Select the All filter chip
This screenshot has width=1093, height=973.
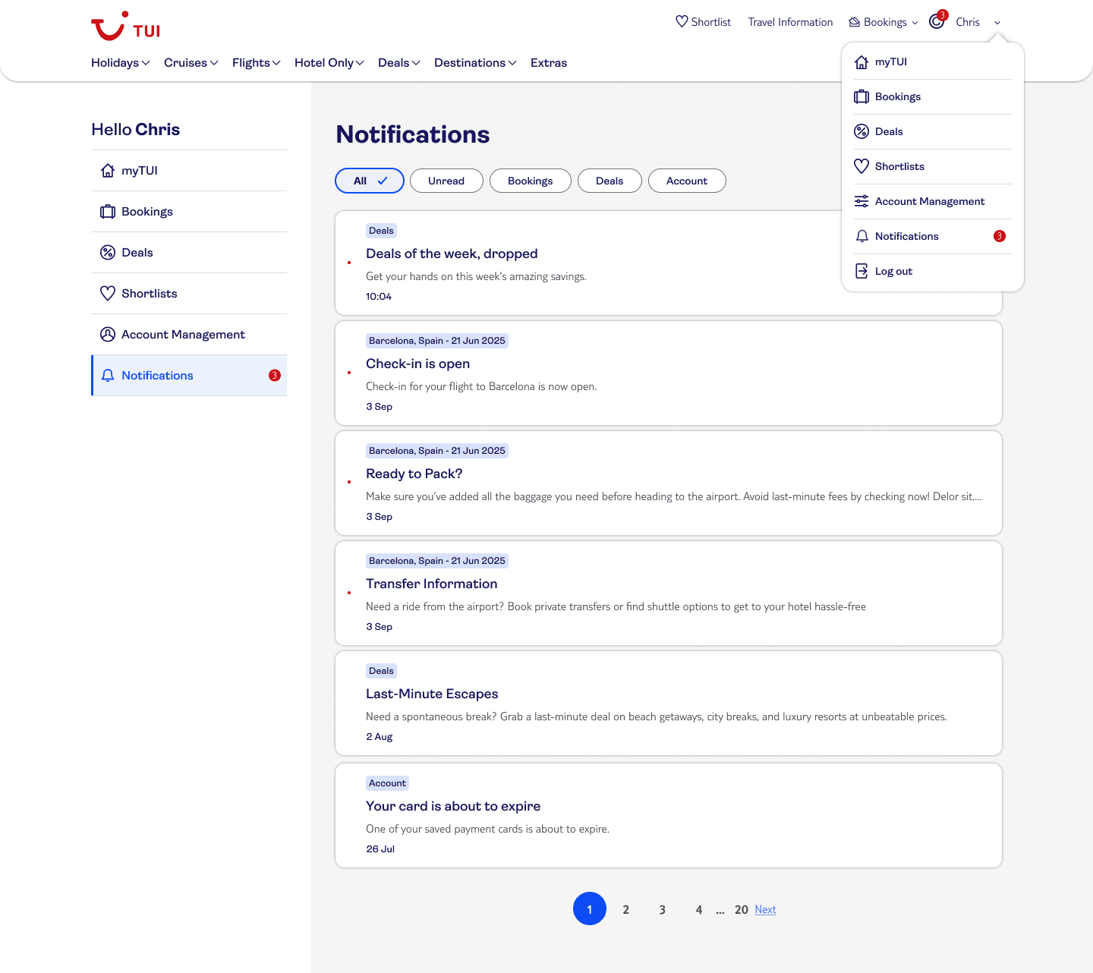370,181
